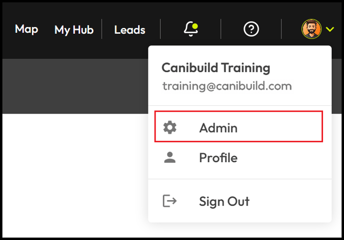This screenshot has height=240, width=344.
Task: Click the exit arrow icon beside Sign Out
Action: point(169,201)
